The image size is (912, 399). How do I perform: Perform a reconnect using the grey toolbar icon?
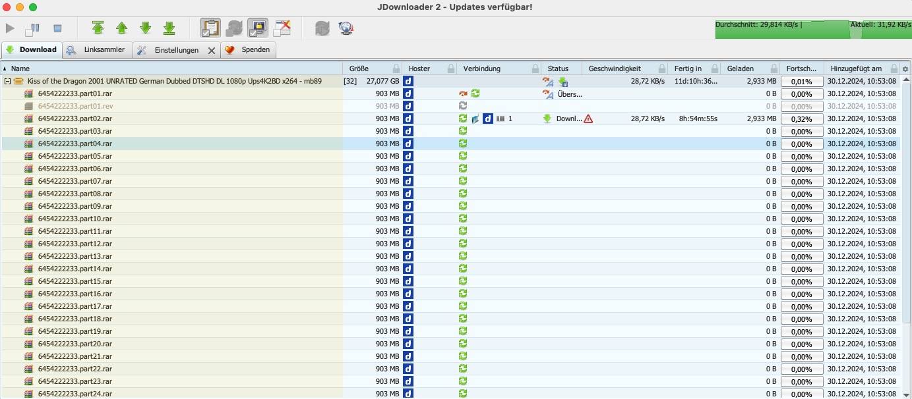tap(322, 28)
